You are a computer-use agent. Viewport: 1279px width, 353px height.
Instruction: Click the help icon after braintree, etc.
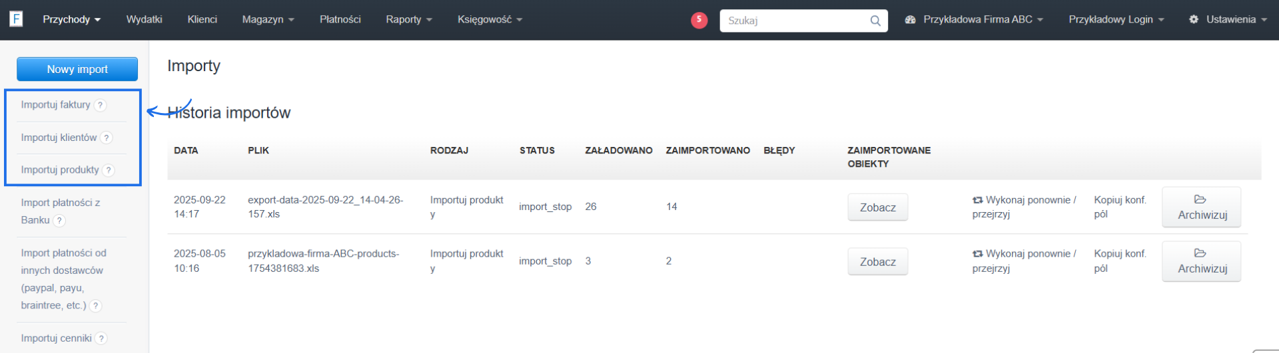click(96, 306)
